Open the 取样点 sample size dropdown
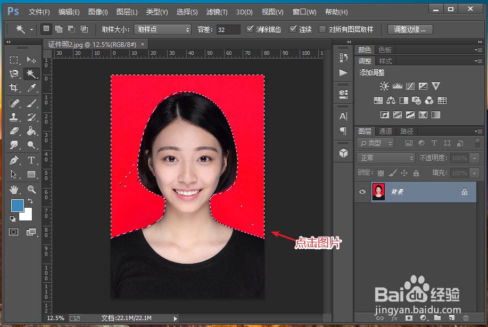488x327 pixels. 163,30
